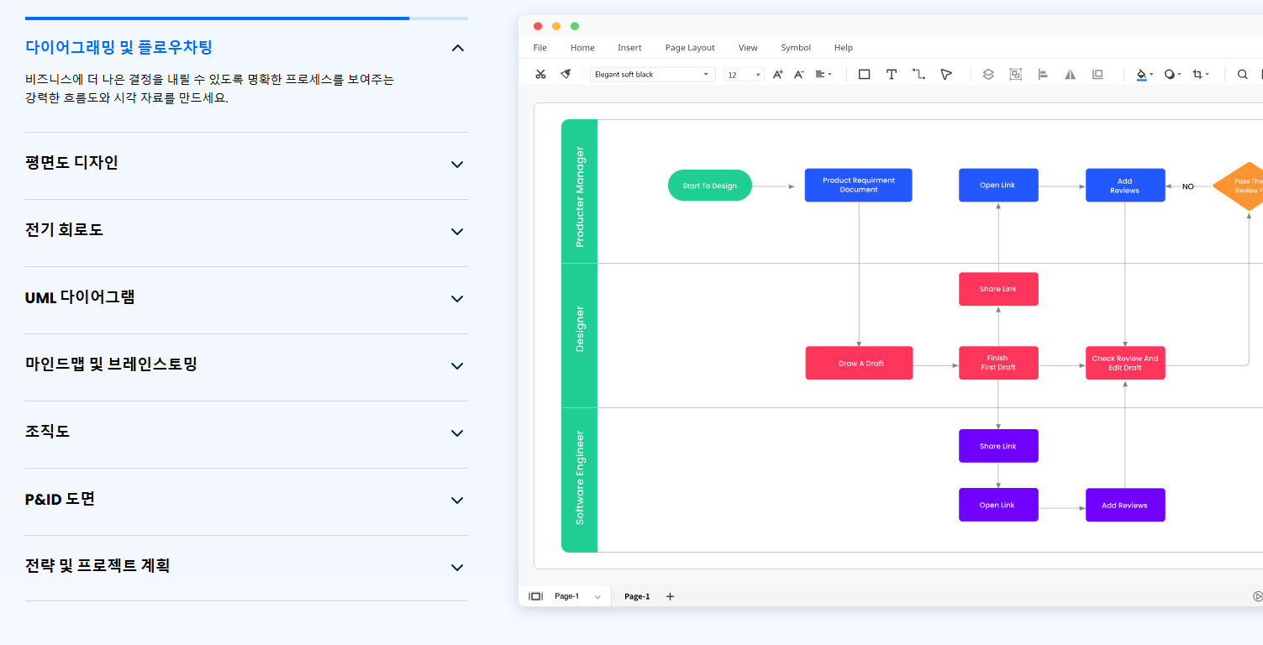Image resolution: width=1263 pixels, height=645 pixels.
Task: Select the Start To Design shape
Action: (710, 186)
